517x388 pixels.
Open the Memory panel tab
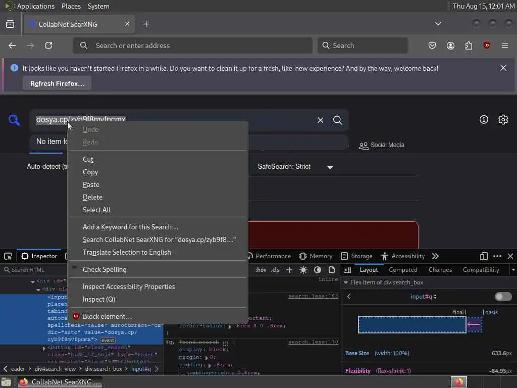(316, 256)
